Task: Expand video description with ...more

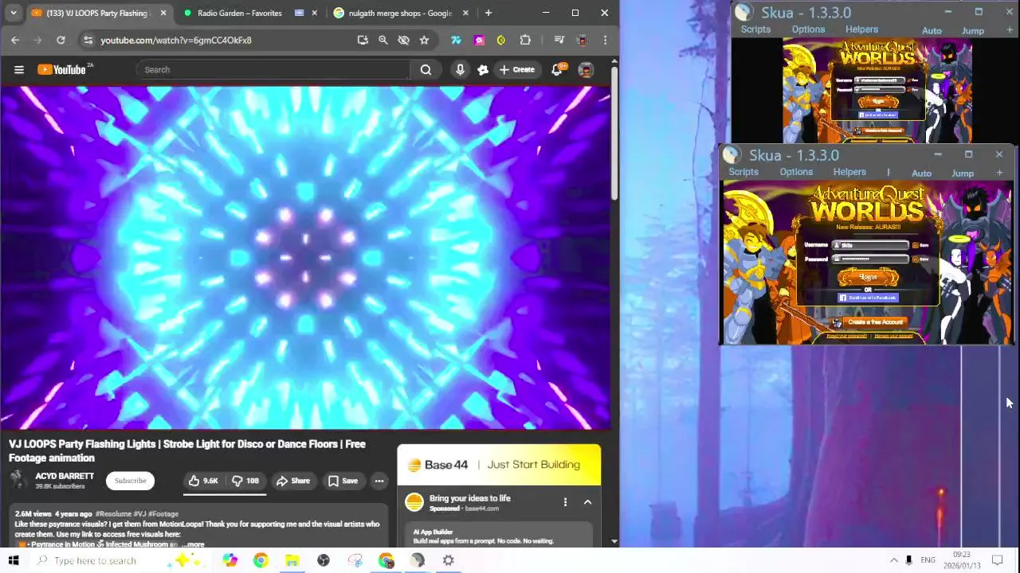Action: [192, 544]
